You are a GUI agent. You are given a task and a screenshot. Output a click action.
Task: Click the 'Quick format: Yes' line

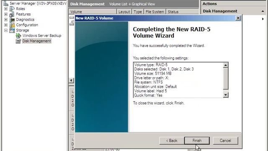coord(148,95)
